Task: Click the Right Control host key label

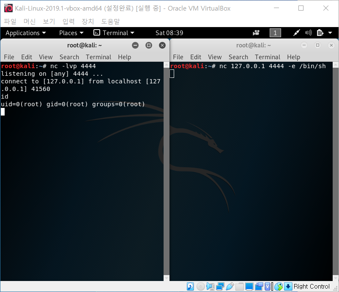Action: 312,286
